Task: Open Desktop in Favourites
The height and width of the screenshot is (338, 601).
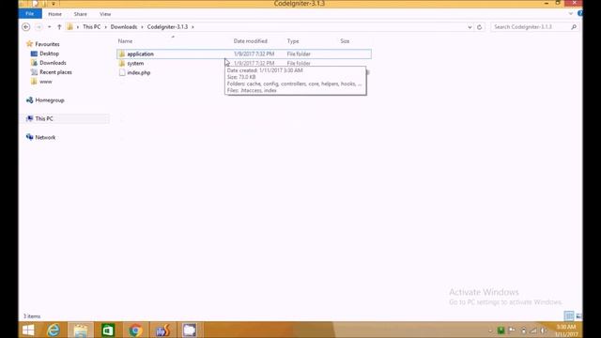Action: point(49,54)
